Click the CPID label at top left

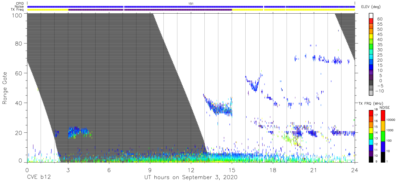(x=20, y=3)
